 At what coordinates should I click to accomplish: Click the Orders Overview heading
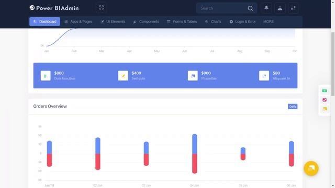pyautogui.click(x=50, y=106)
